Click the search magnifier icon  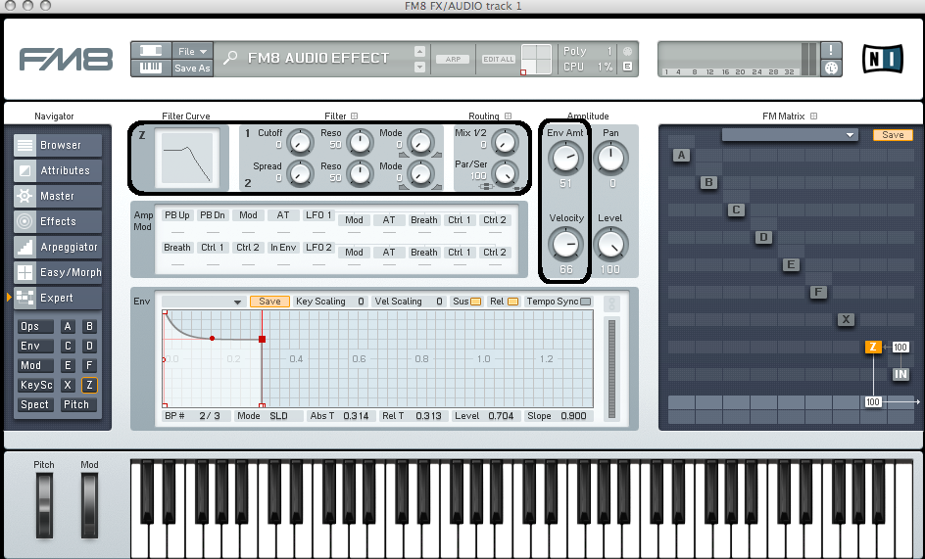click(x=230, y=57)
